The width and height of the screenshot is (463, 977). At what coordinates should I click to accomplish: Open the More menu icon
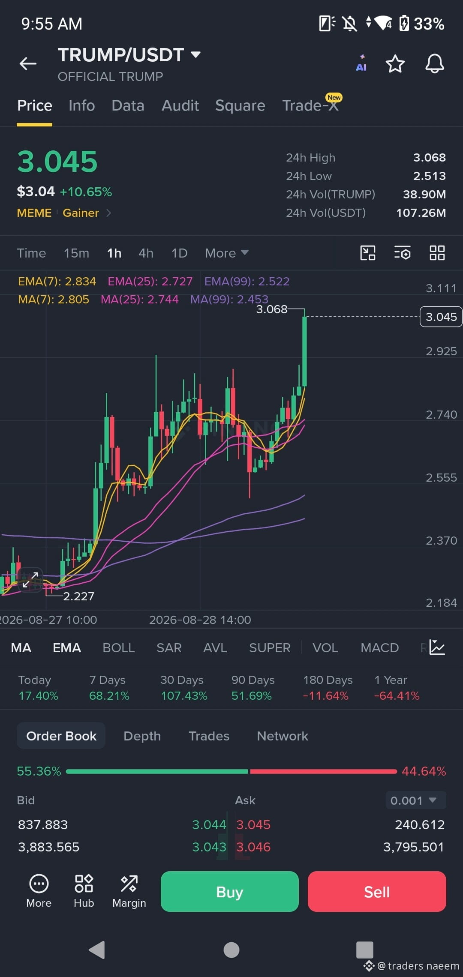[39, 891]
